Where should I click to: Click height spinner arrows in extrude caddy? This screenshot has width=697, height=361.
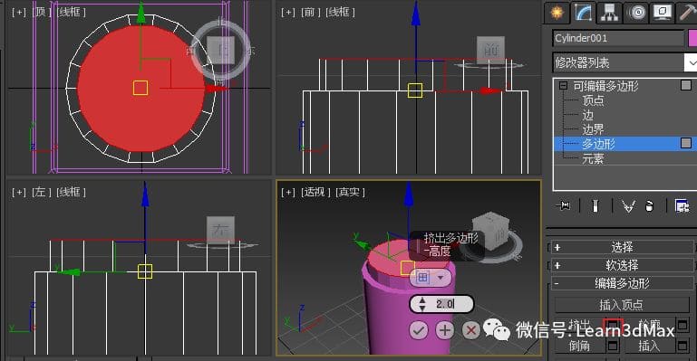tap(422, 304)
